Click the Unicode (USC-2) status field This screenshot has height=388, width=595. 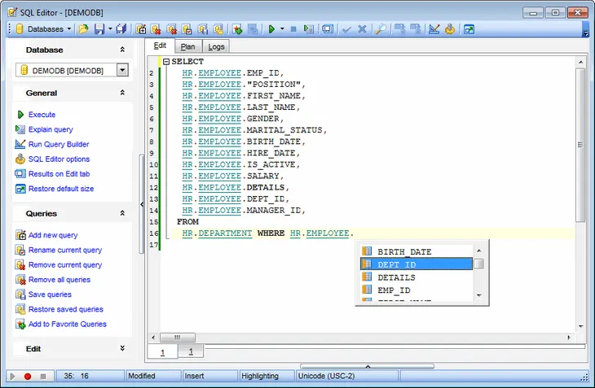click(x=347, y=376)
